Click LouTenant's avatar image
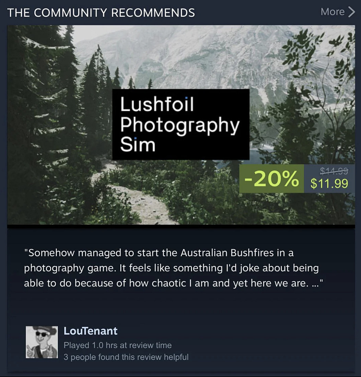 tap(42, 342)
